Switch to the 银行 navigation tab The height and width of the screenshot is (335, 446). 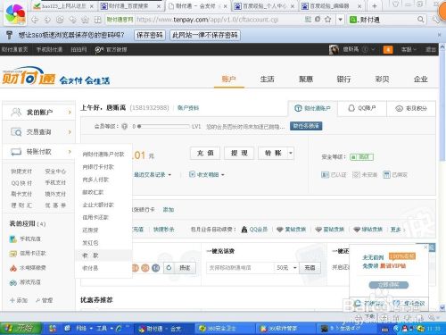tap(343, 80)
